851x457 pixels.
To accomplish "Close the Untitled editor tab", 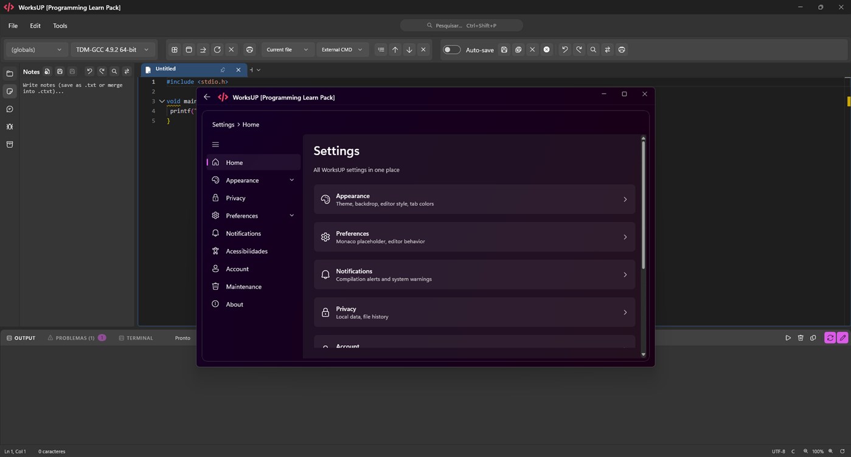I will (x=238, y=70).
